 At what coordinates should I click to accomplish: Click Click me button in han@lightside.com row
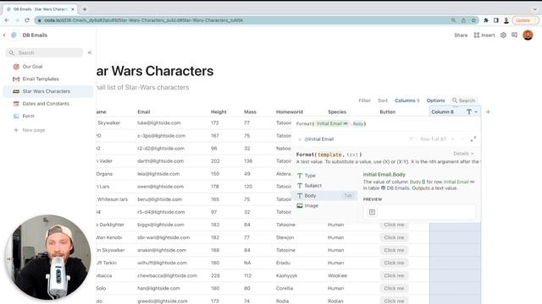coord(394,289)
